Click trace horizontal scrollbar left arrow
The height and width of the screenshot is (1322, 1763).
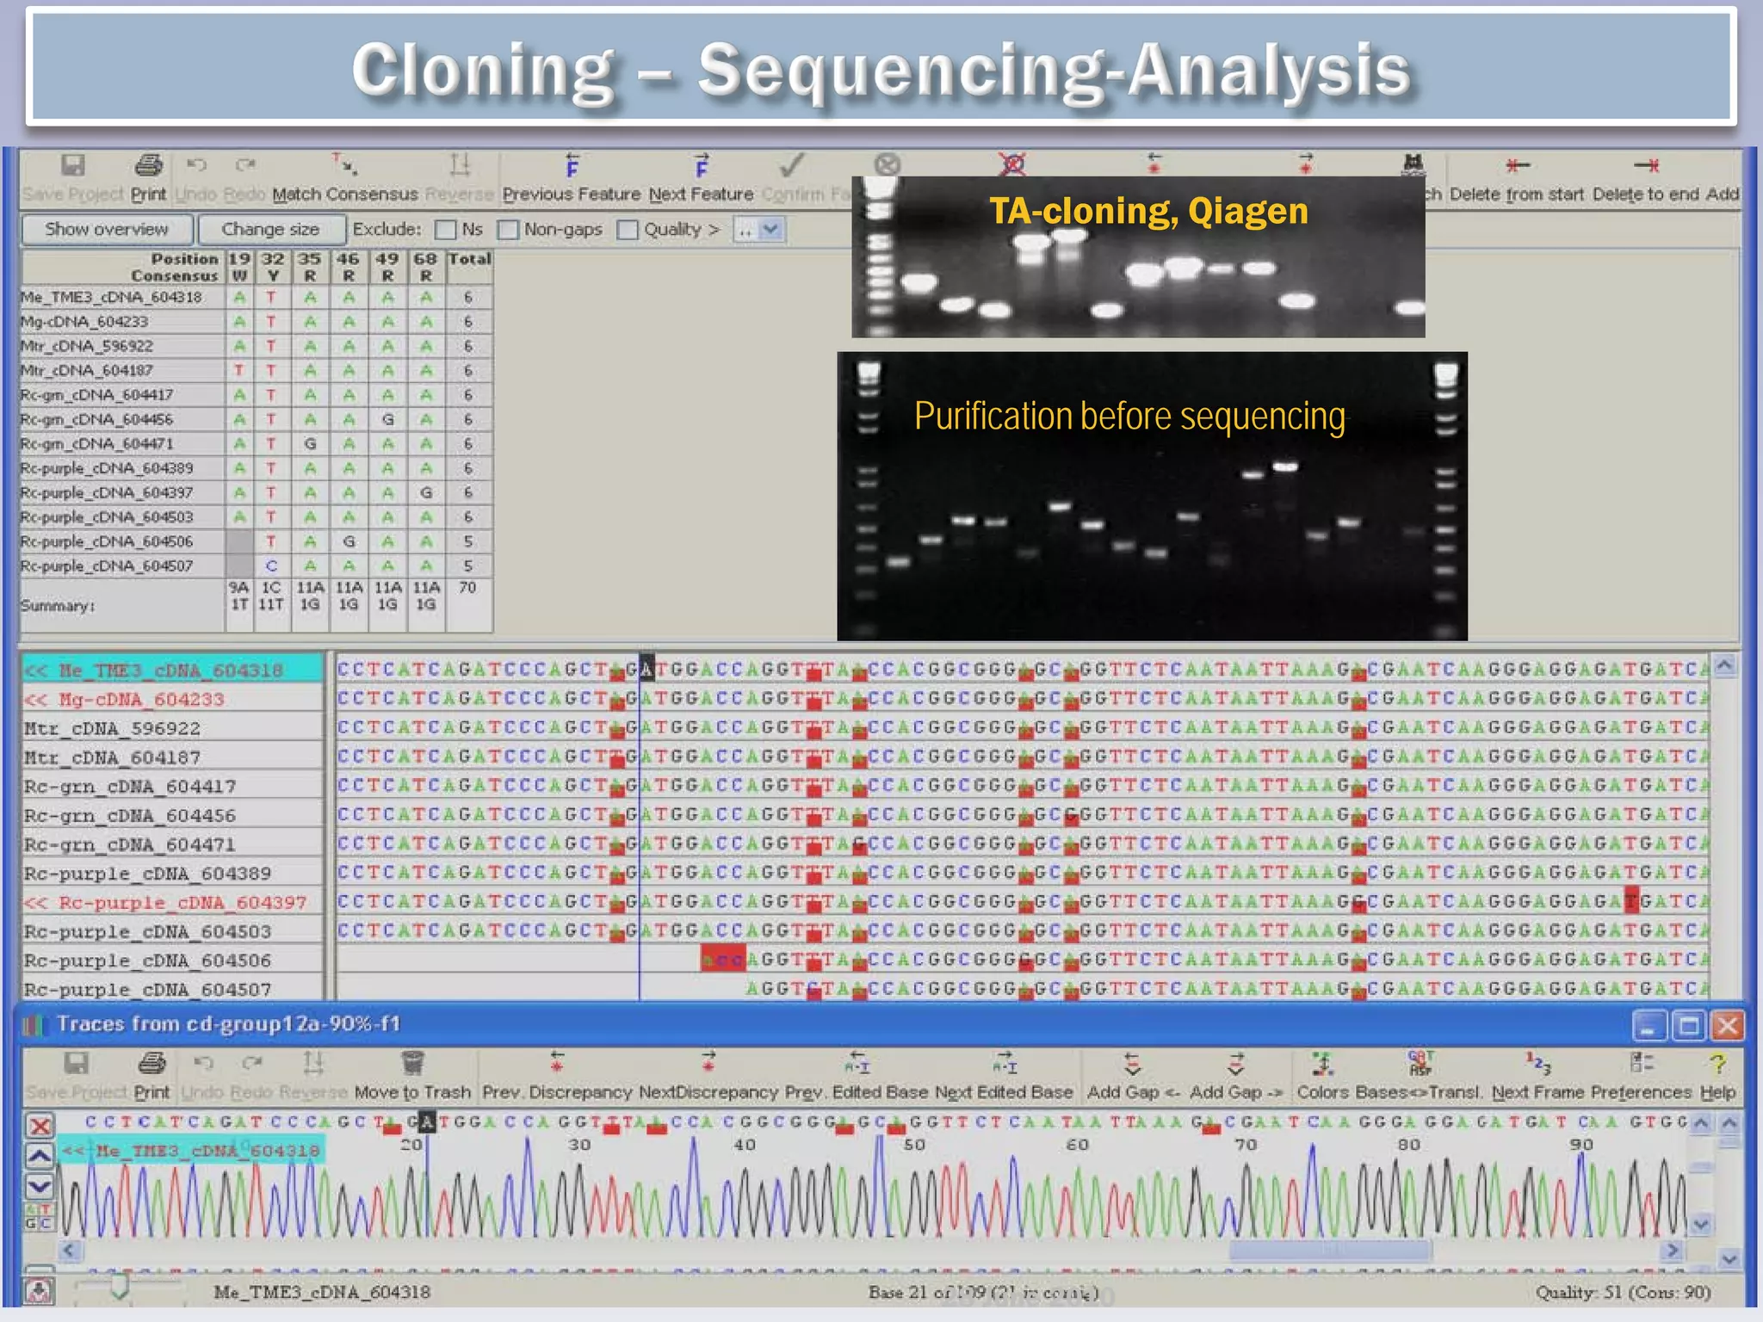click(x=70, y=1250)
